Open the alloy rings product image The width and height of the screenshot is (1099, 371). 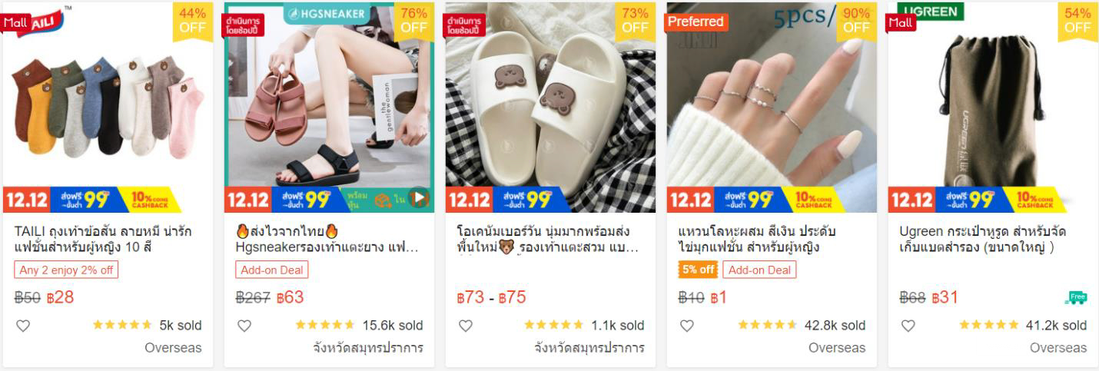coord(772,108)
